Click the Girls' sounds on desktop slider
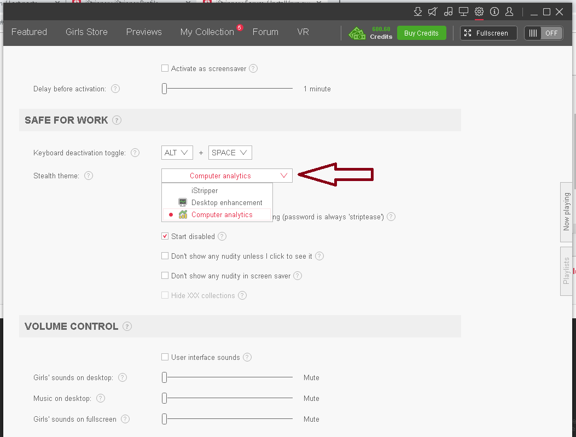 tap(164, 377)
